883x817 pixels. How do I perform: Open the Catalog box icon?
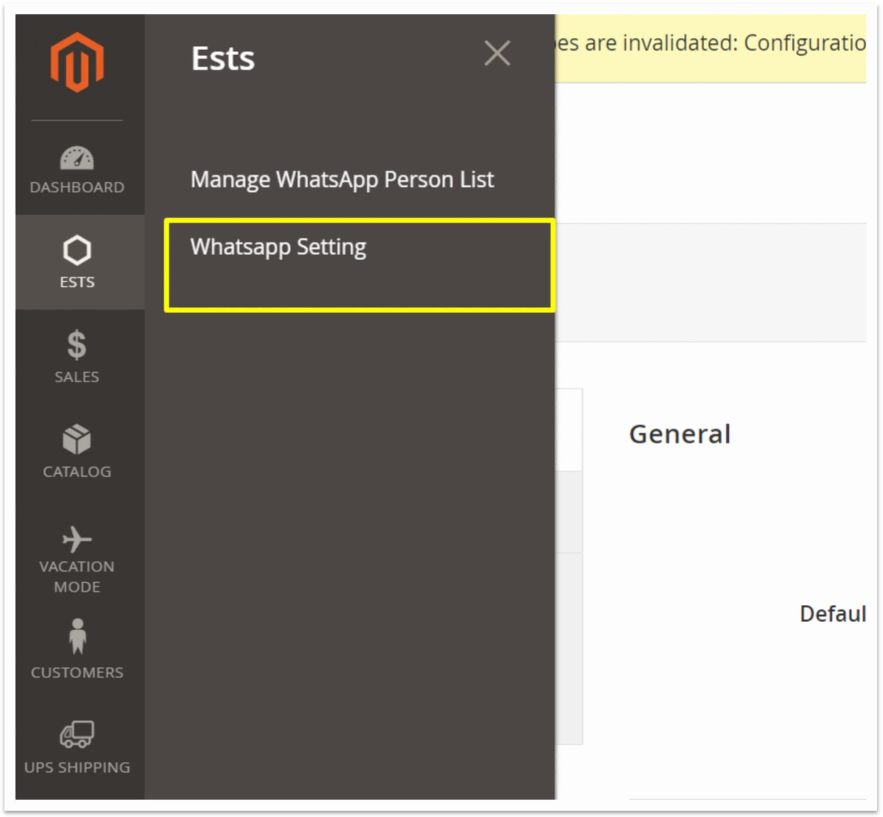point(77,439)
